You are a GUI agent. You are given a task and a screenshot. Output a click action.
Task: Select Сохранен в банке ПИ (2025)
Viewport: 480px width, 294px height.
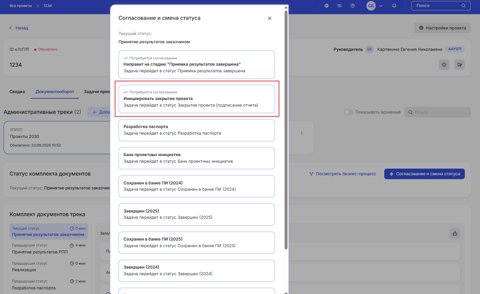(197, 243)
